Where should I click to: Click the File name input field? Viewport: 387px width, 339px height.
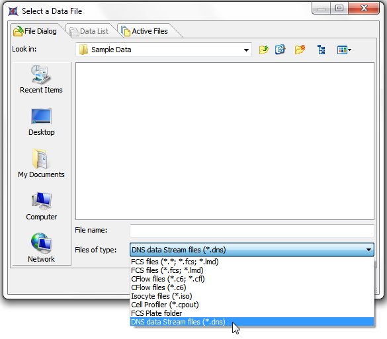[x=252, y=231]
